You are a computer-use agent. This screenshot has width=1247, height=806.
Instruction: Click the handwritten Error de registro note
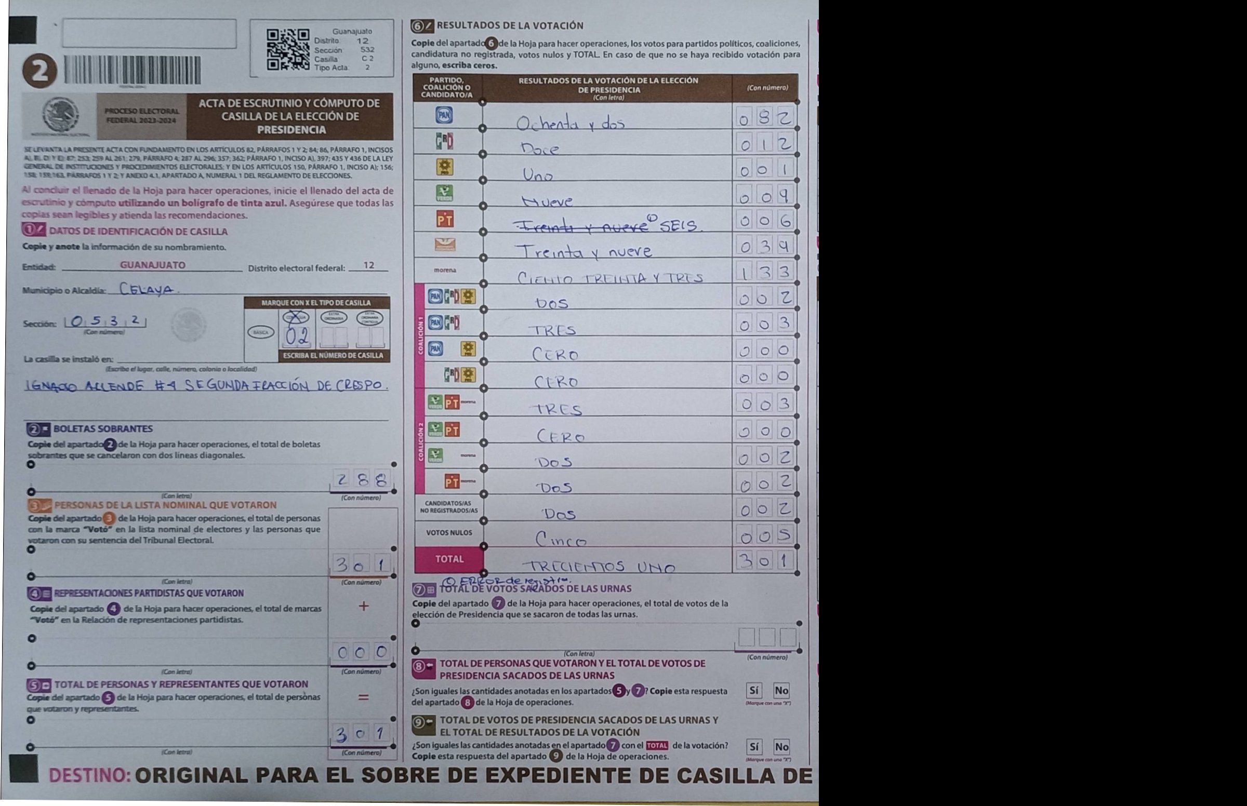pos(508,581)
